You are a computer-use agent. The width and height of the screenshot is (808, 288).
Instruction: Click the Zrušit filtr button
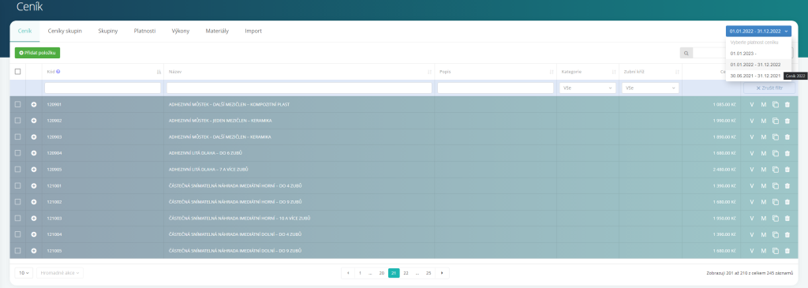(769, 88)
